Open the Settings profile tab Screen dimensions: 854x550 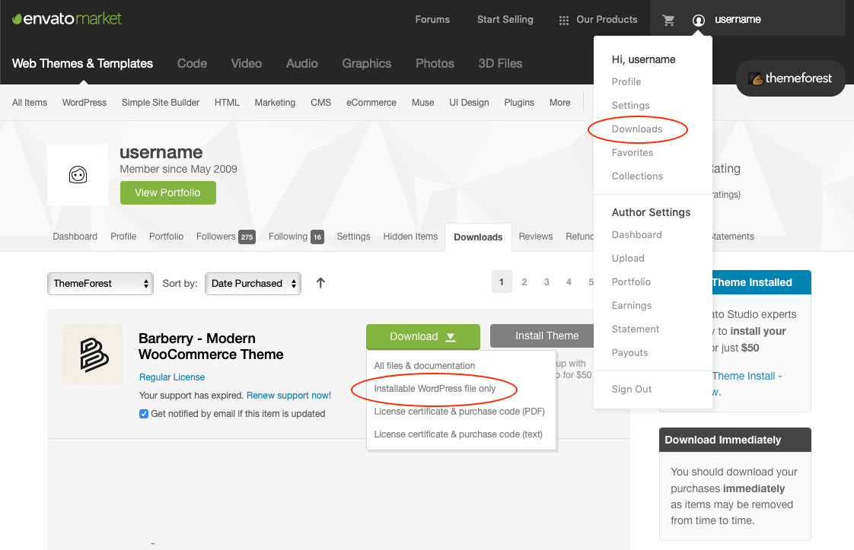[353, 237]
